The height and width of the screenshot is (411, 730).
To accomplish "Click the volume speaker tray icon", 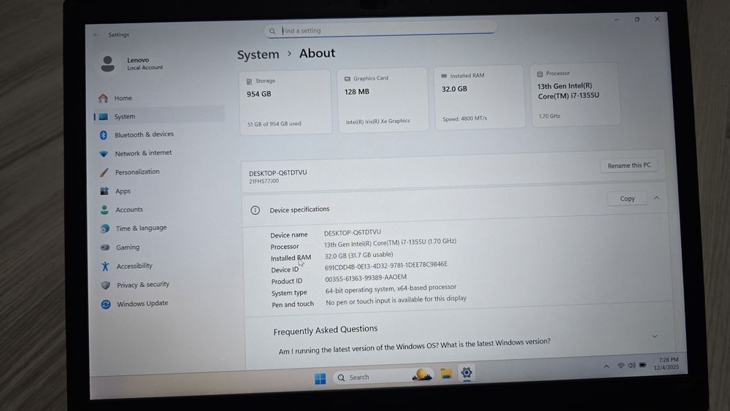I will (631, 366).
